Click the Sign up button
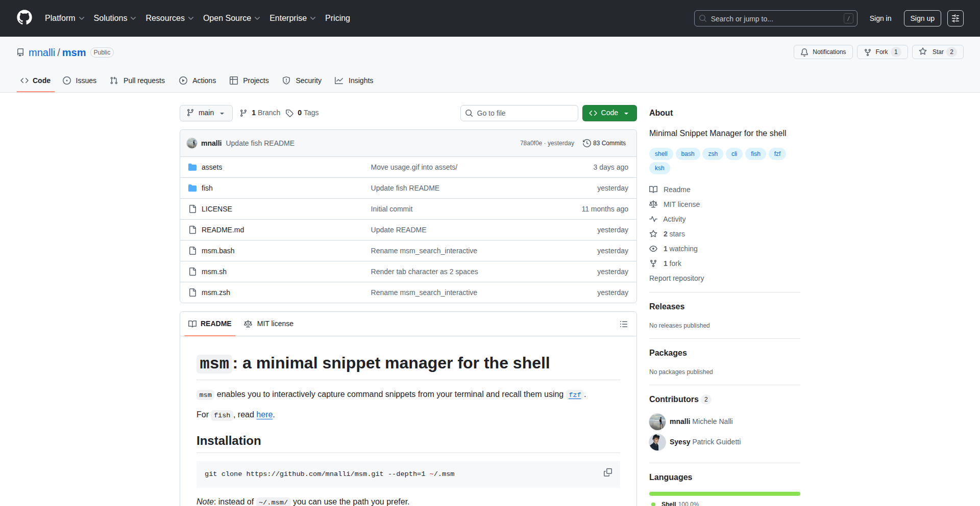The width and height of the screenshot is (980, 506). [x=922, y=18]
